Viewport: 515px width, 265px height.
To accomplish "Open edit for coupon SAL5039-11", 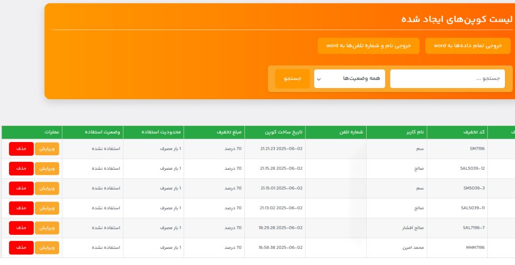I will (x=47, y=208).
